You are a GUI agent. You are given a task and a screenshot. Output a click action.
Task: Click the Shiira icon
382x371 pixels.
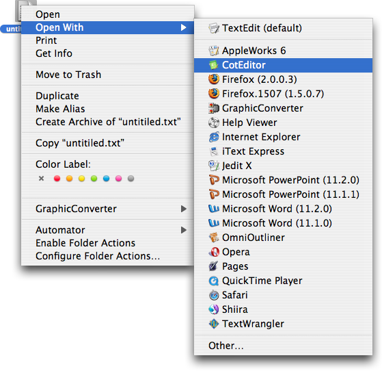coord(214,309)
